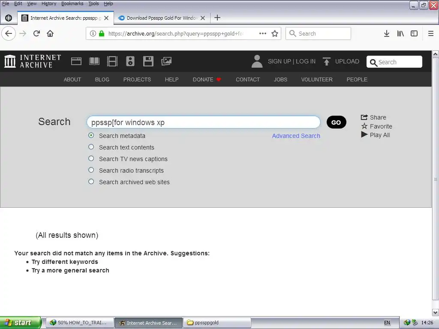Select Search archived web sites option

[x=91, y=182]
